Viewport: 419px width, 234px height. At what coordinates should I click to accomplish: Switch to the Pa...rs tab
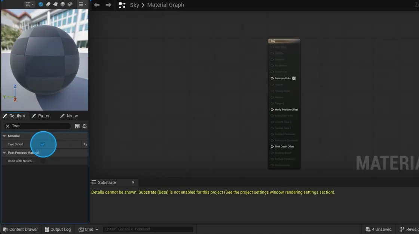coord(41,116)
